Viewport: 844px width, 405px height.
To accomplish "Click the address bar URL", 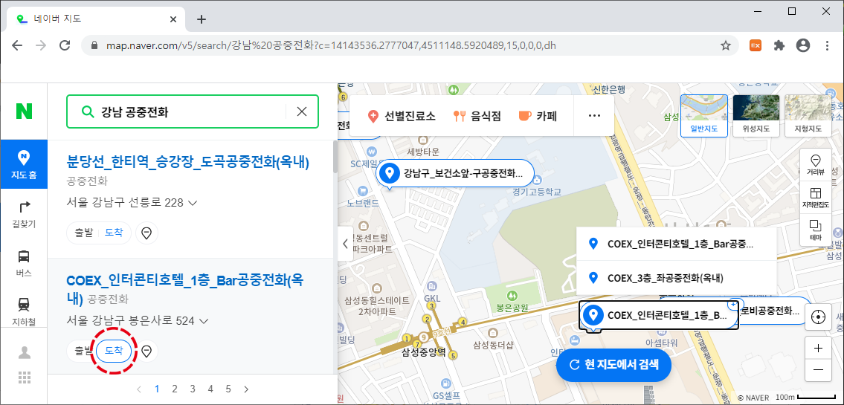I will 330,46.
